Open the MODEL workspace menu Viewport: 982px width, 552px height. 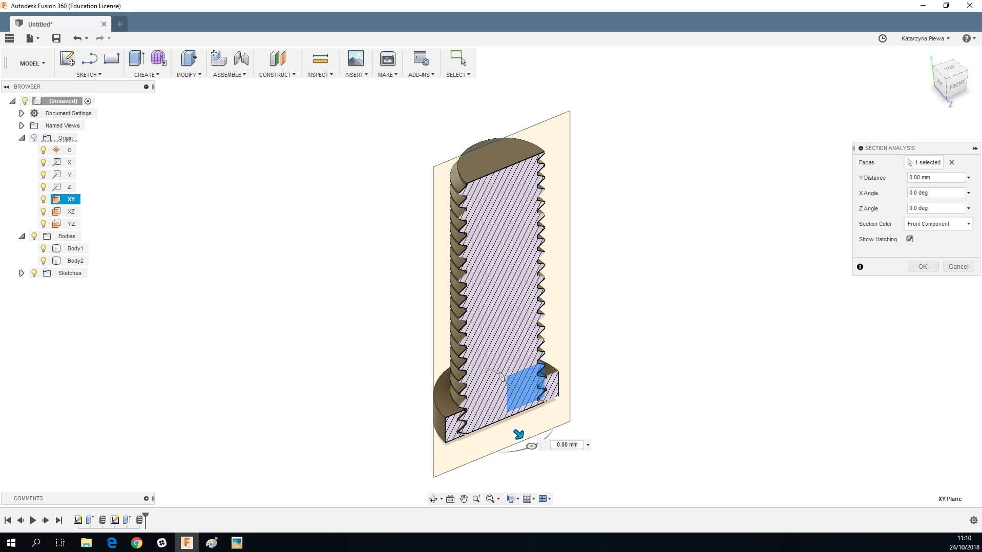click(32, 63)
